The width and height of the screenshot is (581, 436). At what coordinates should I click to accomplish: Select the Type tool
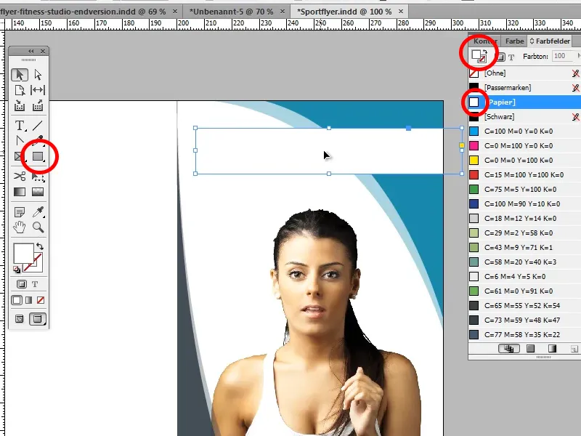20,126
